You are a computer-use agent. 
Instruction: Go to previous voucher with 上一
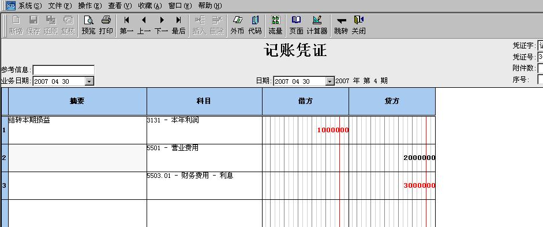pos(144,25)
